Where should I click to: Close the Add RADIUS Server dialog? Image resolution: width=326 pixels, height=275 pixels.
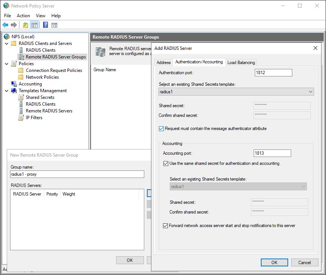click(316, 48)
